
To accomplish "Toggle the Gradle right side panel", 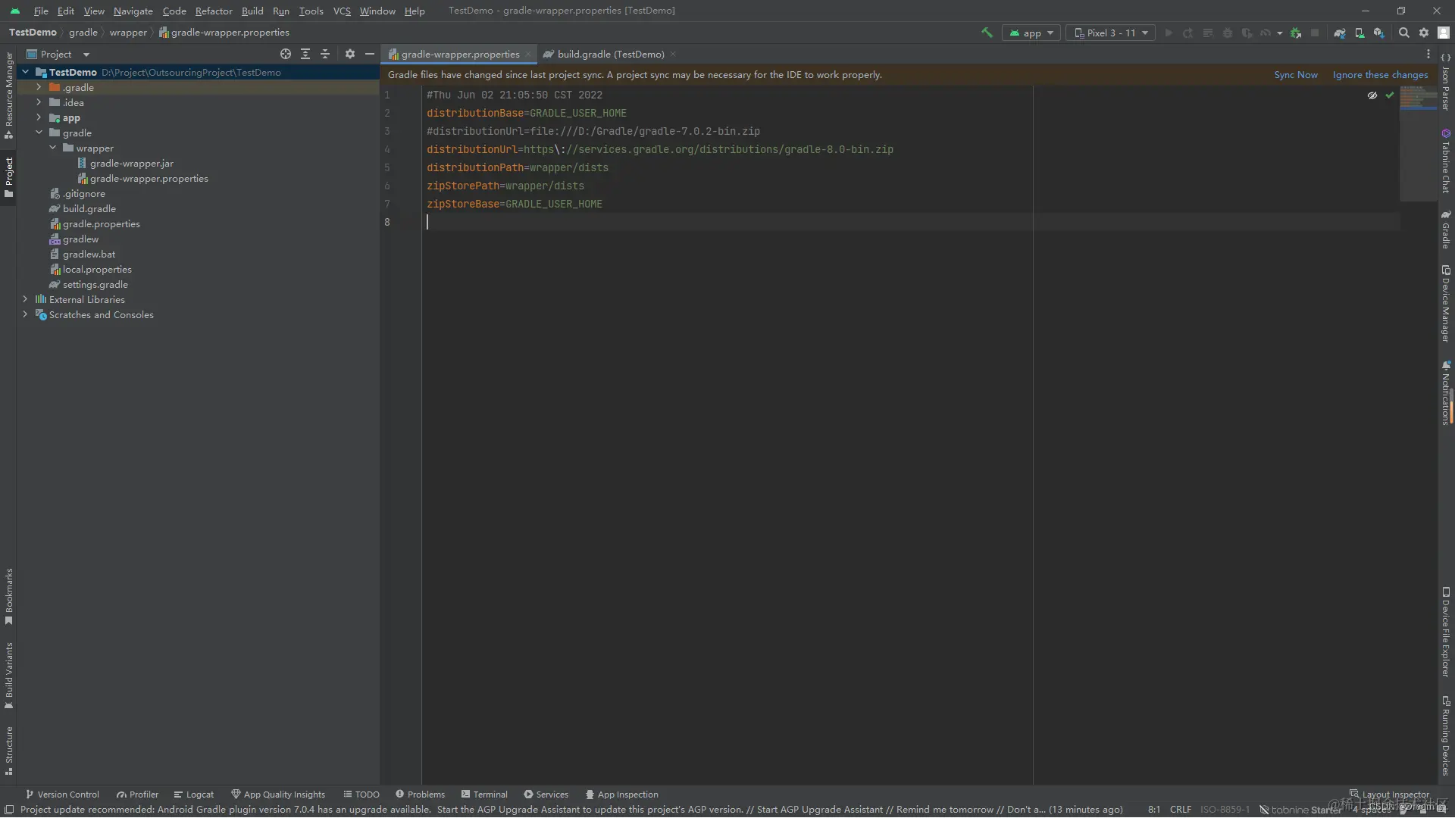I will point(1446,229).
